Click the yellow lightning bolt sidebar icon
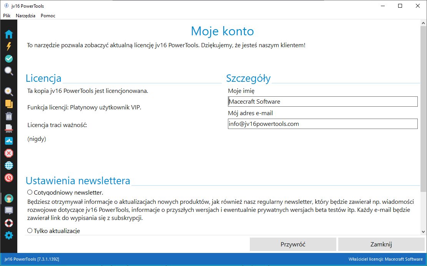The width and height of the screenshot is (427, 266). click(9, 46)
